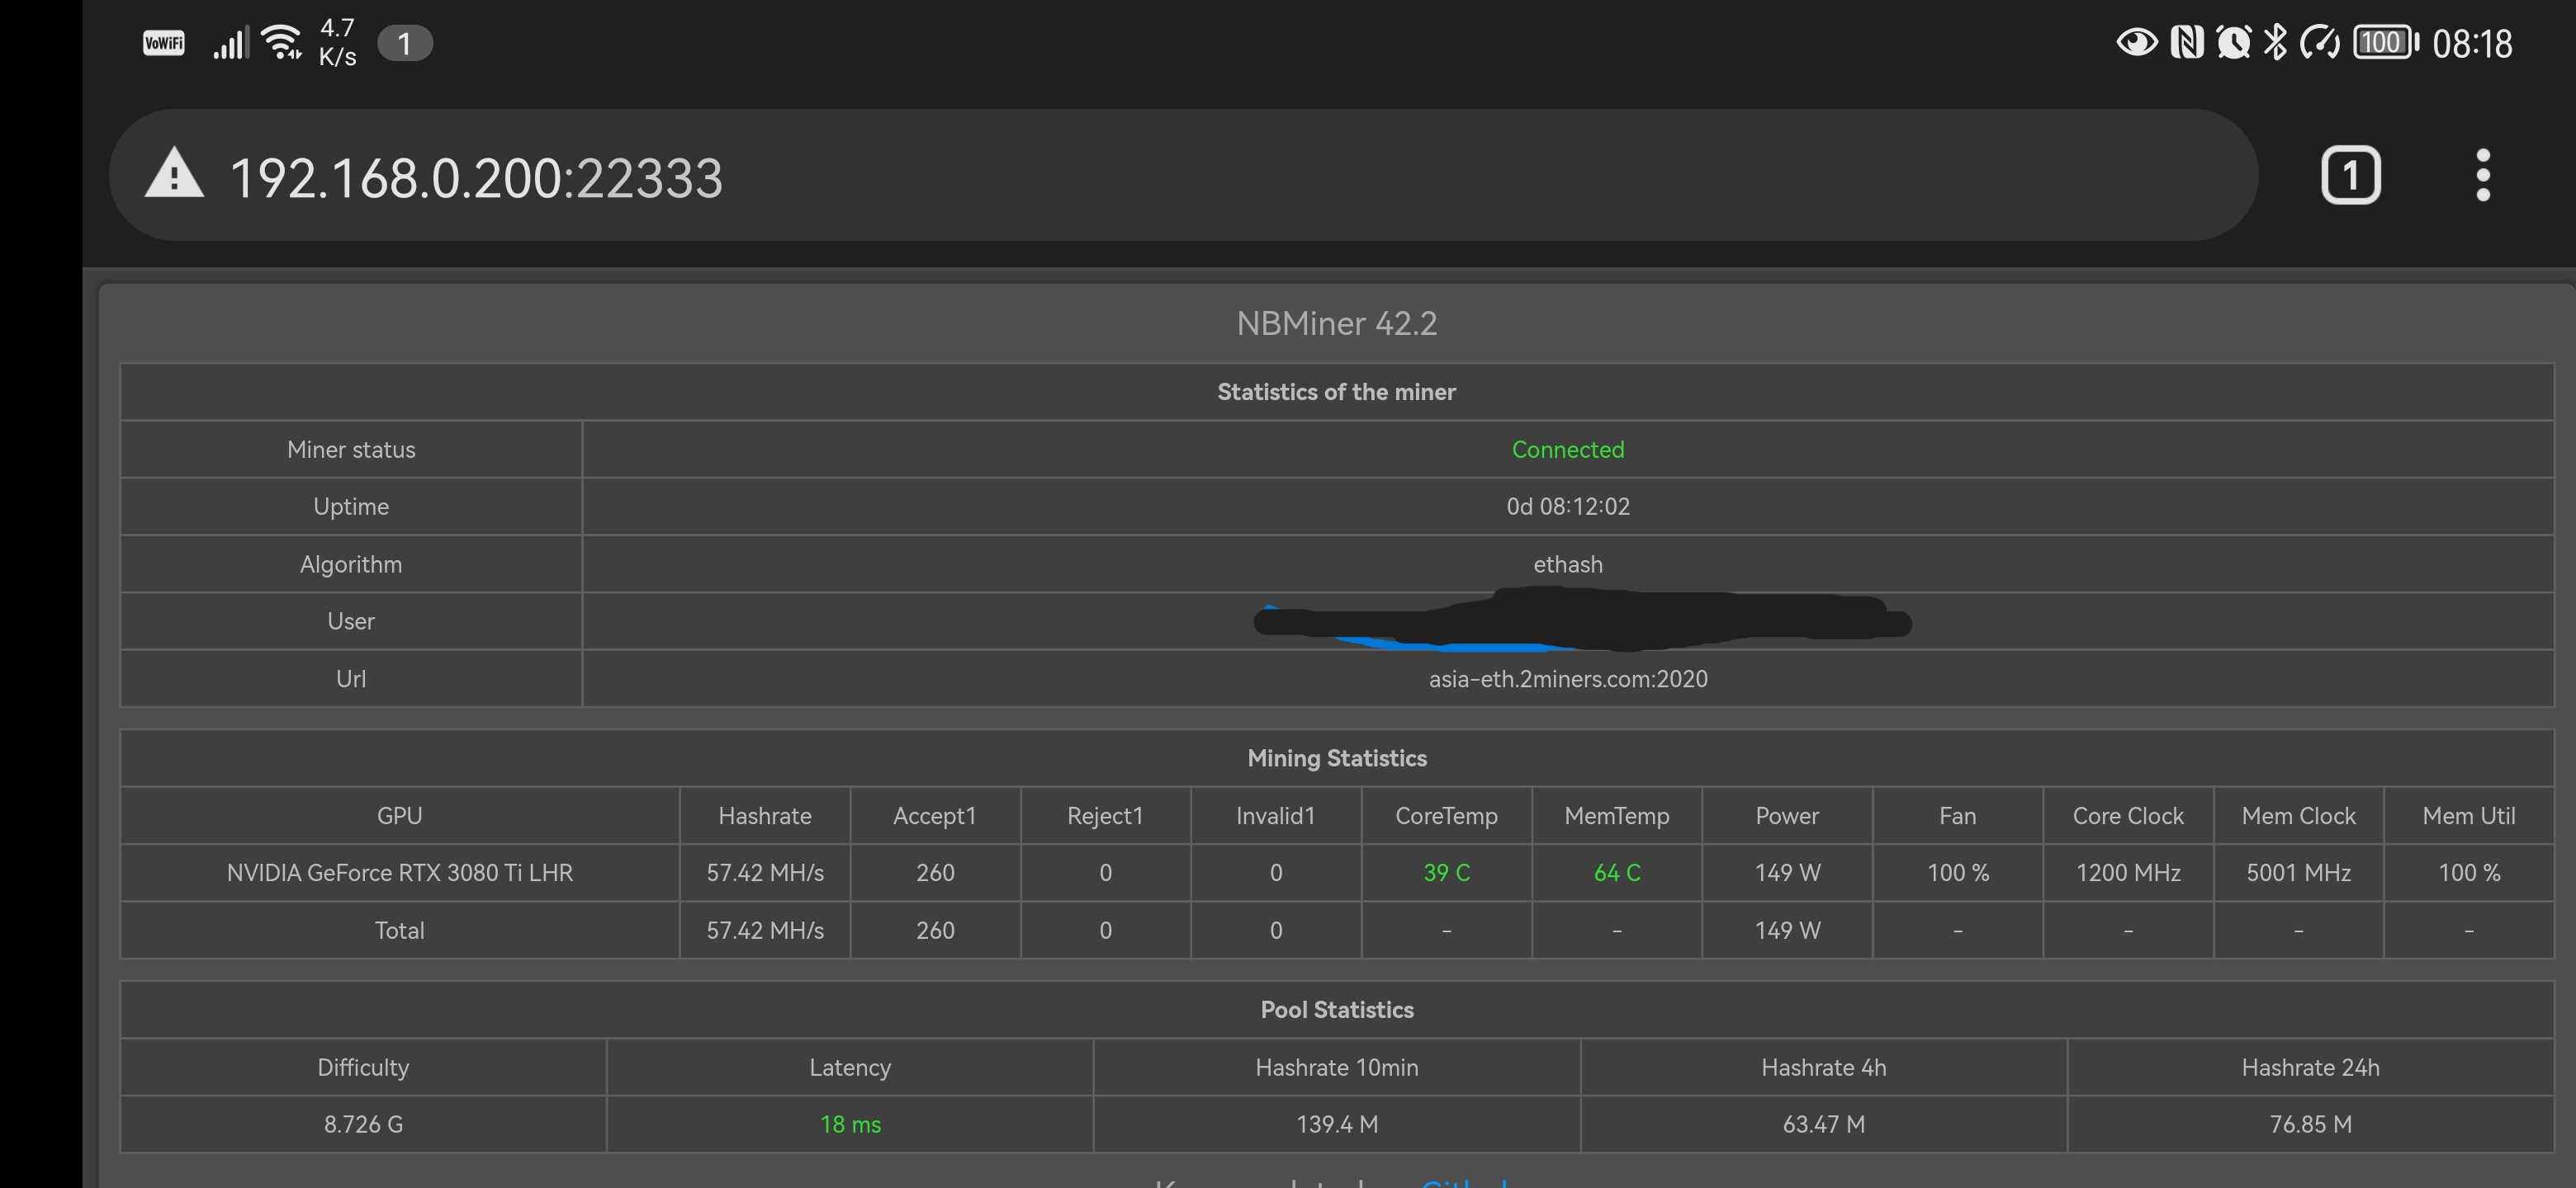
Task: Open the tab switcher showing 1 tab
Action: (2351, 175)
